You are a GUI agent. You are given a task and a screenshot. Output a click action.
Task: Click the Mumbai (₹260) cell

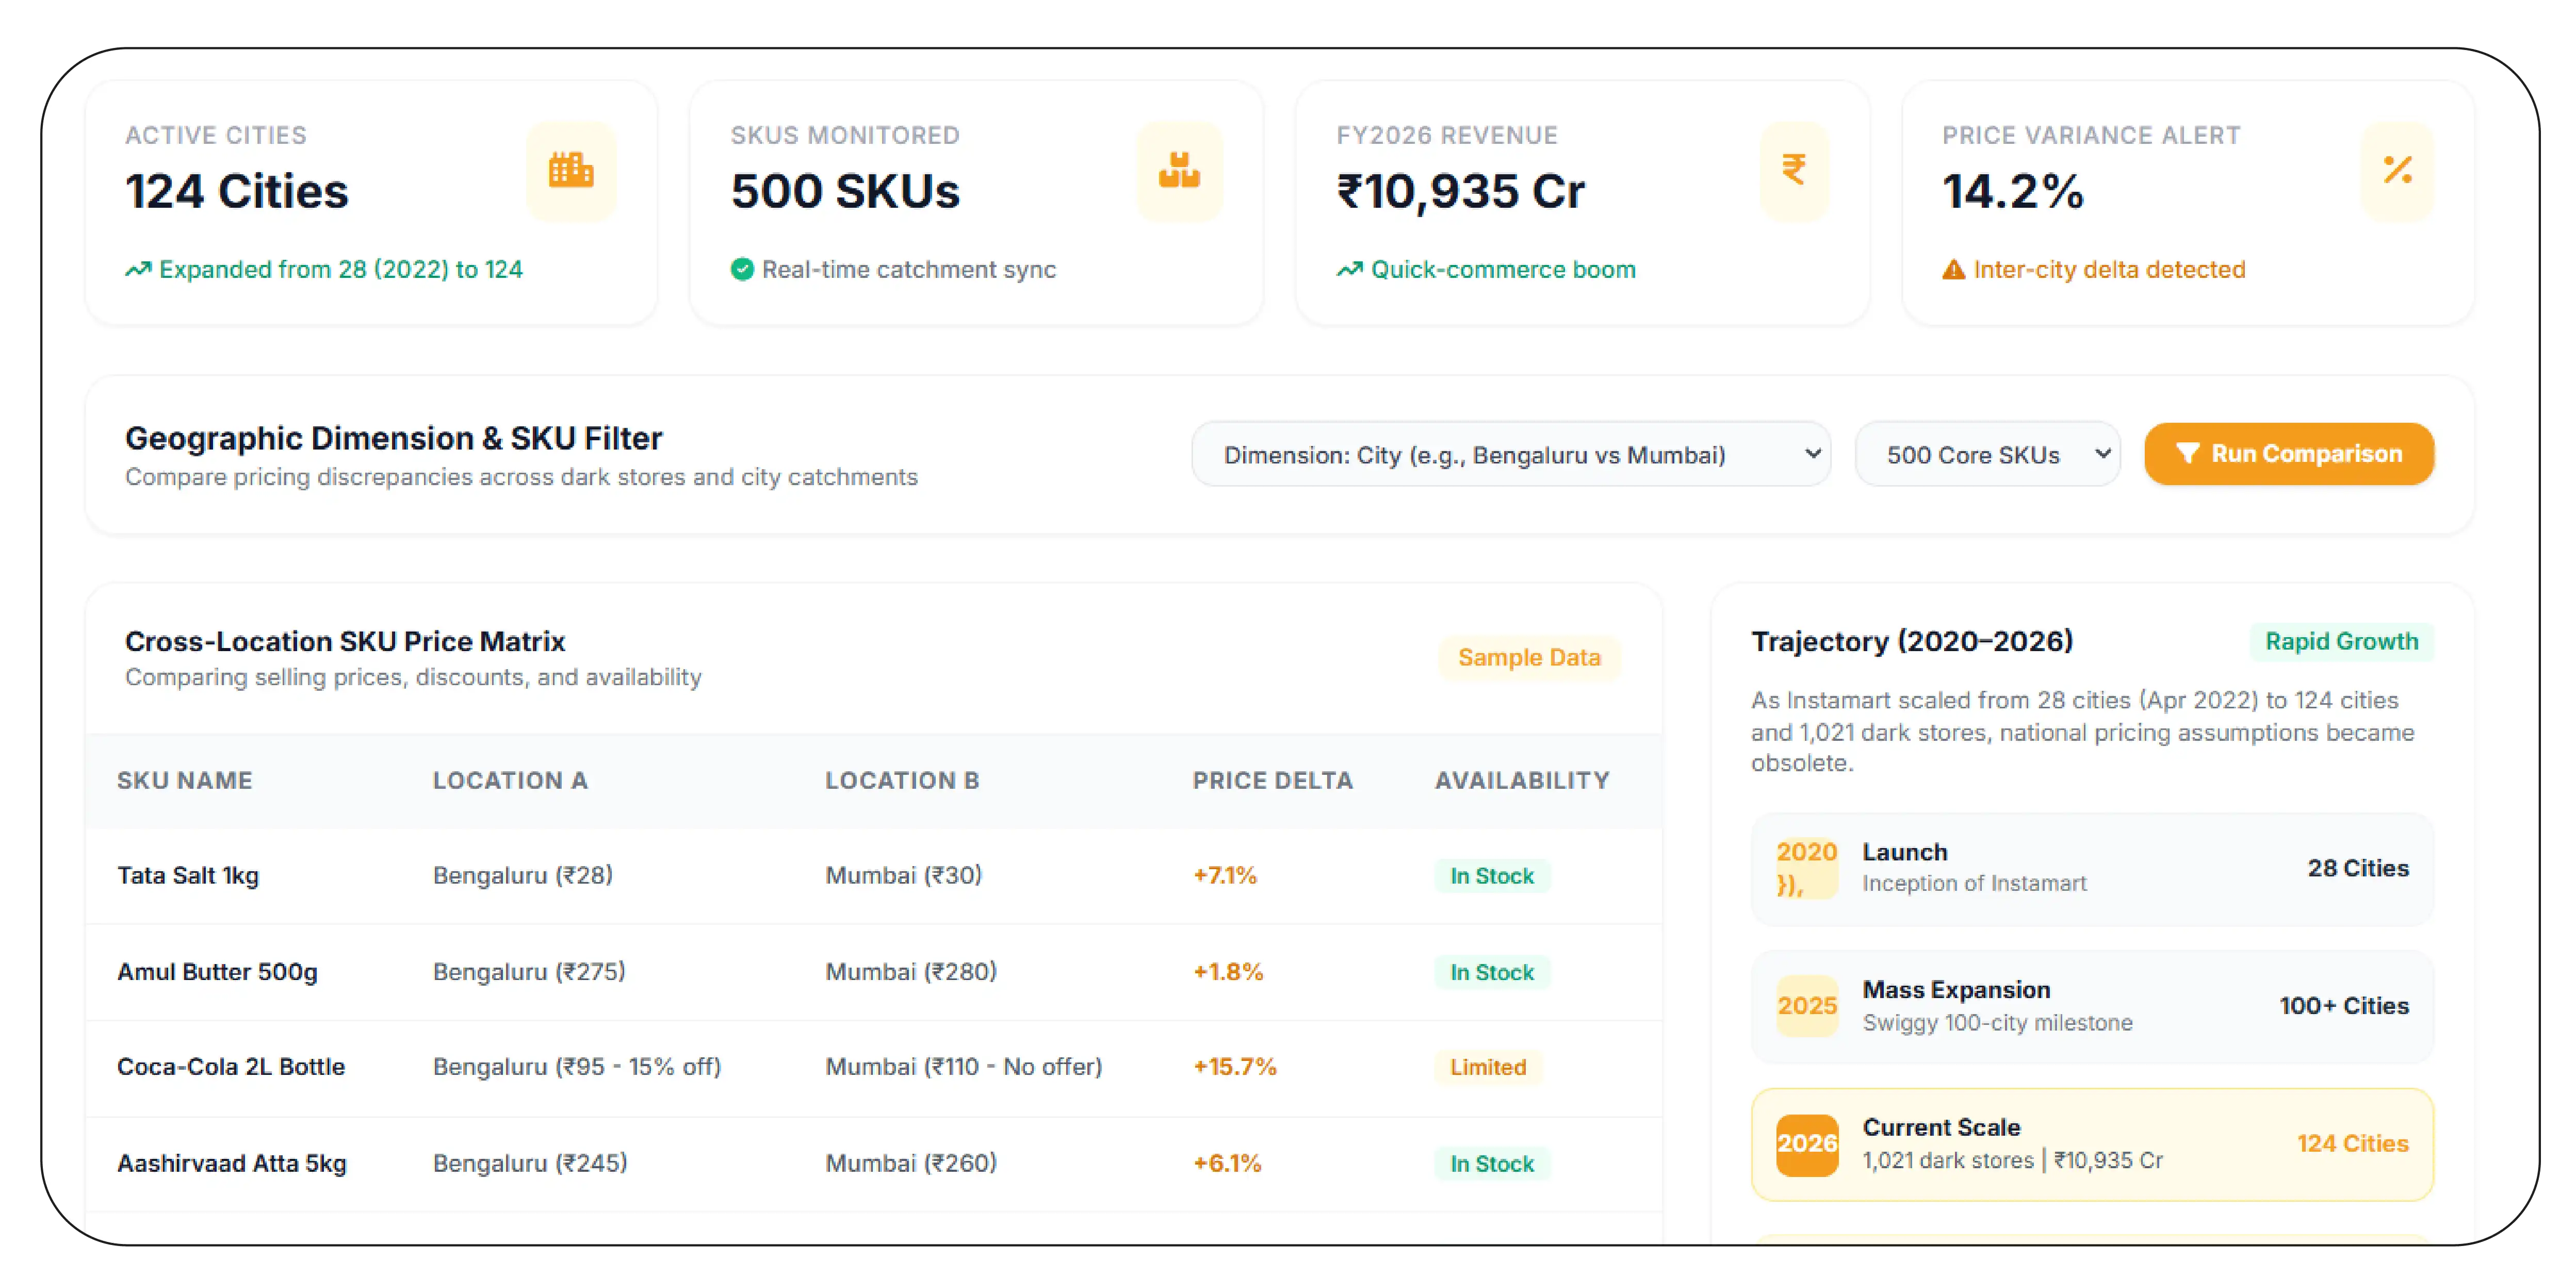pyautogui.click(x=911, y=1163)
